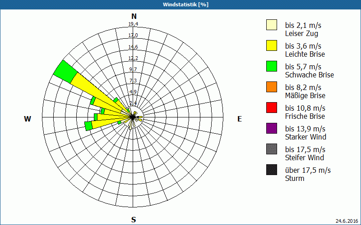
Task: Click the 'Schwache Brise' legend label
Action: [x=310, y=75]
